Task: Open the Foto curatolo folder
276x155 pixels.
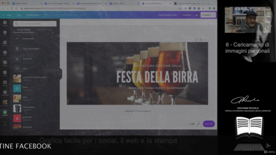Action: click(x=35, y=108)
